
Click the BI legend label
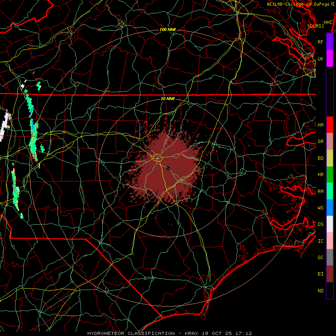[x=320, y=274]
